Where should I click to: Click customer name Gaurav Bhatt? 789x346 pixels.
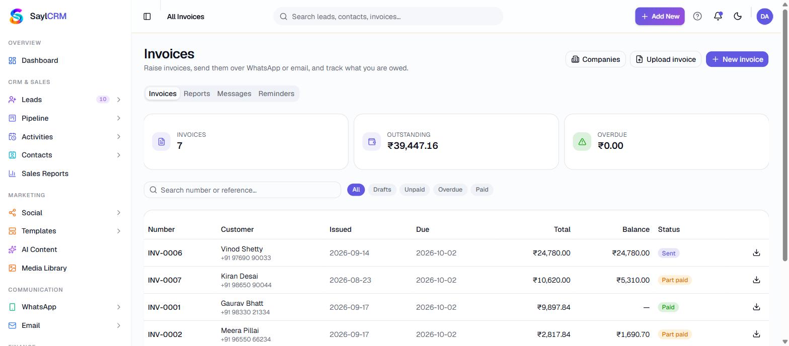242,303
